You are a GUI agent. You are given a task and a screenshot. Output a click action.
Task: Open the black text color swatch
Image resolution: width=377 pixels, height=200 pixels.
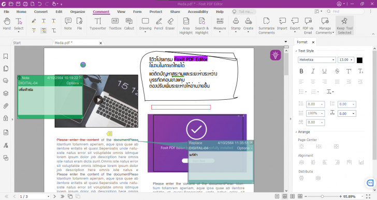pos(359,60)
